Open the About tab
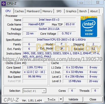This screenshot has height=104, width=105. [94, 11]
